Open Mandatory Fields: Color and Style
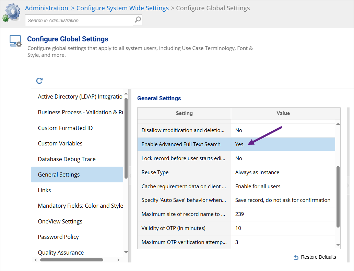This screenshot has height=271, width=354. click(77, 206)
